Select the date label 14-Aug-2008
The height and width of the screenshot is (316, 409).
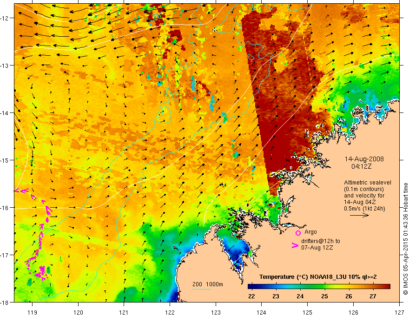(364, 159)
